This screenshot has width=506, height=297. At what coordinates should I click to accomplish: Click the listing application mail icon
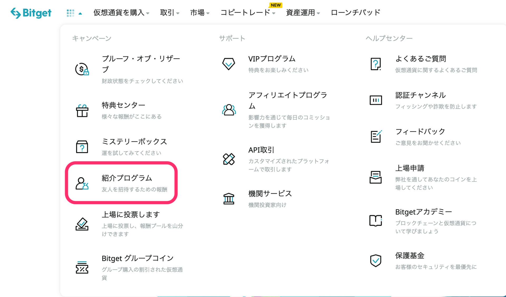click(376, 177)
